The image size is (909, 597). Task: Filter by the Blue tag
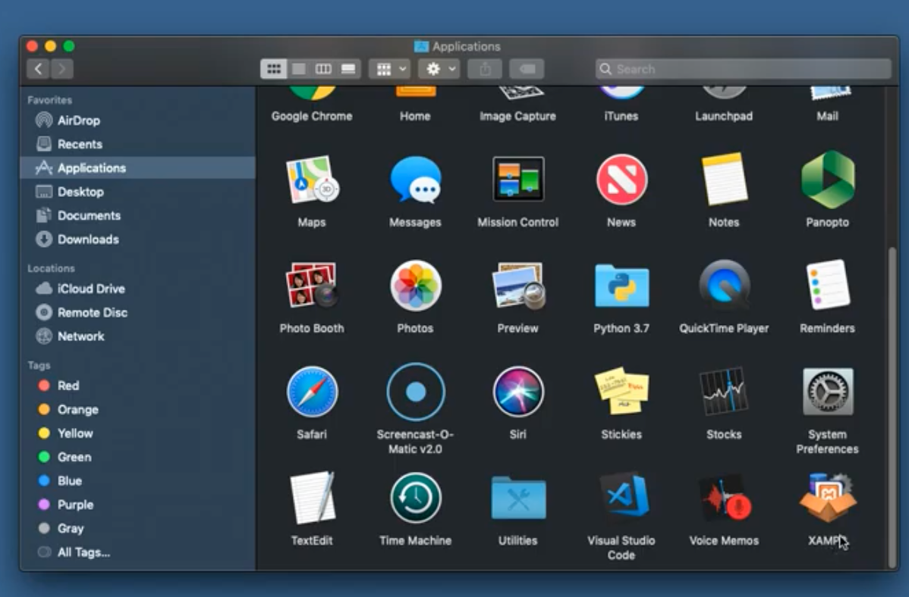click(x=138, y=480)
